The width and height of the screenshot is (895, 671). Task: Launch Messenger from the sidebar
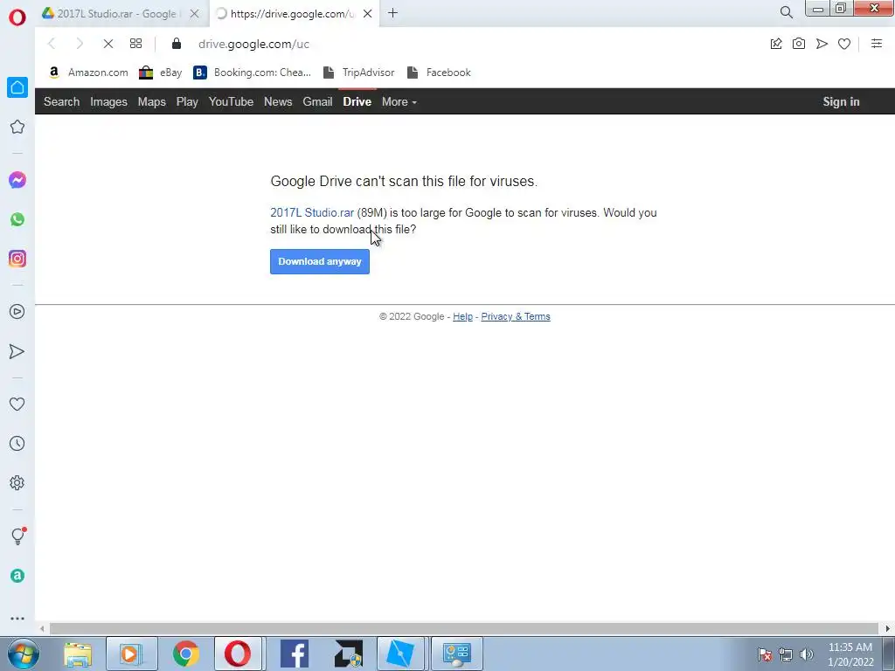pyautogui.click(x=17, y=180)
